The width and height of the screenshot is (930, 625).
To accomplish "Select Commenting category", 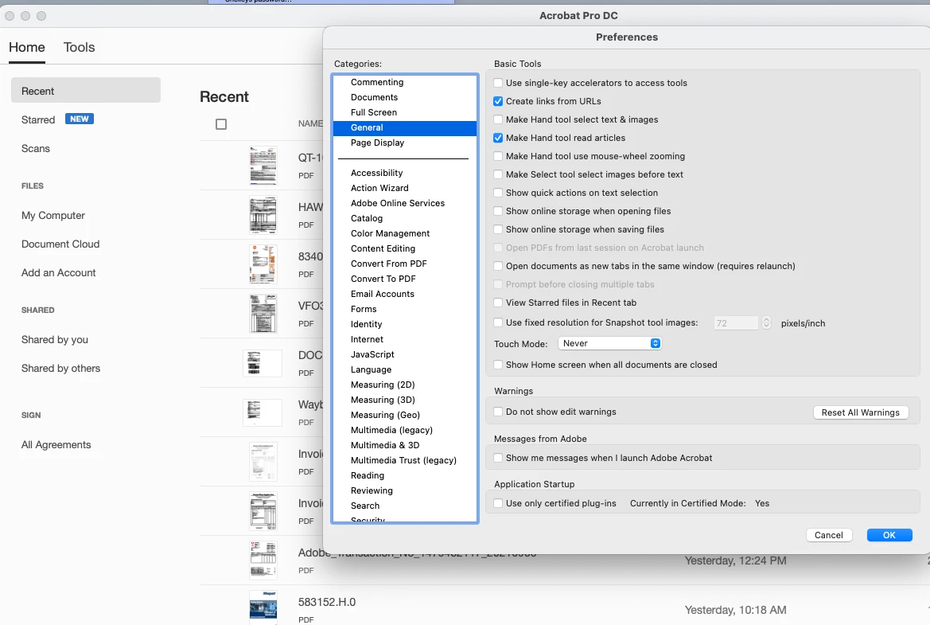I will tap(405, 82).
